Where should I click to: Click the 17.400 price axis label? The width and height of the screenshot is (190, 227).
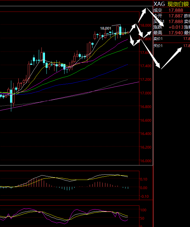coord(146,66)
